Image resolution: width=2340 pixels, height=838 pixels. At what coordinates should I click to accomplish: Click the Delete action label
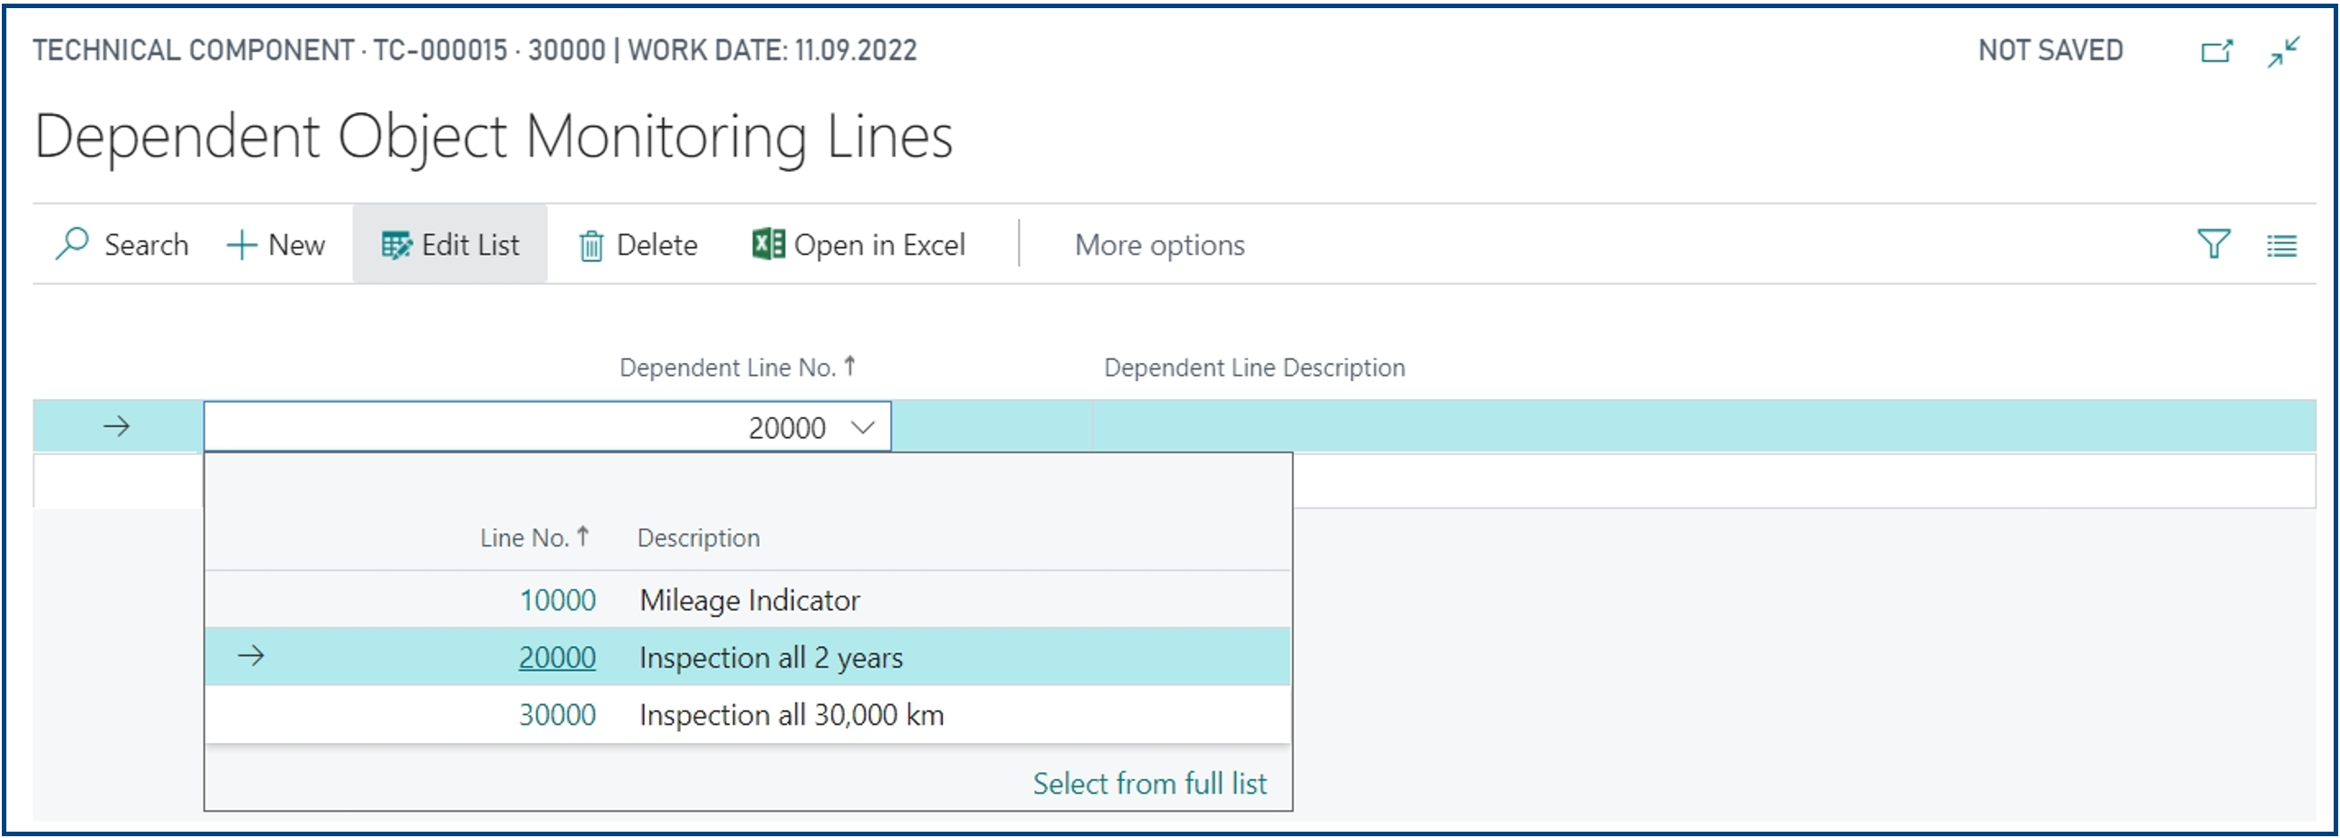[x=657, y=245]
